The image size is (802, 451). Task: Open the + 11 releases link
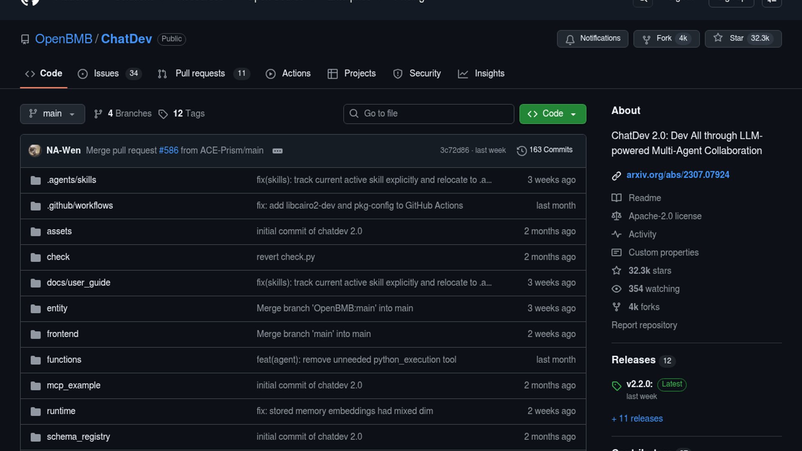click(637, 418)
